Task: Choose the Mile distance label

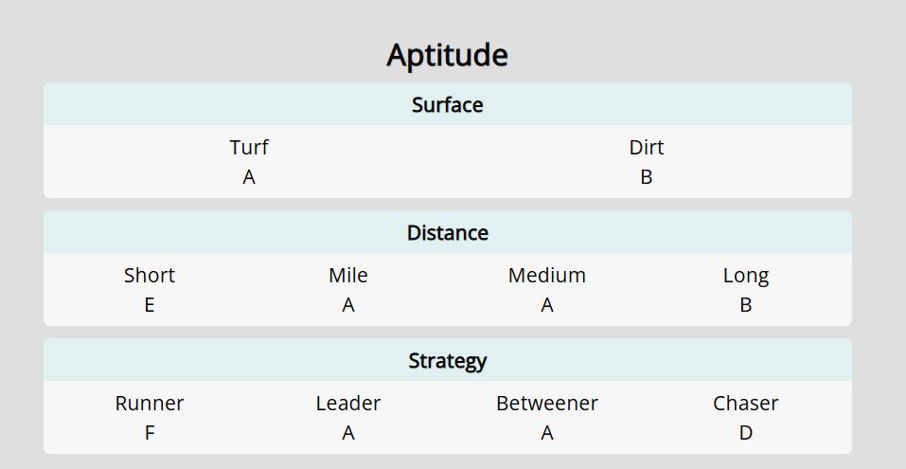Action: point(348,275)
